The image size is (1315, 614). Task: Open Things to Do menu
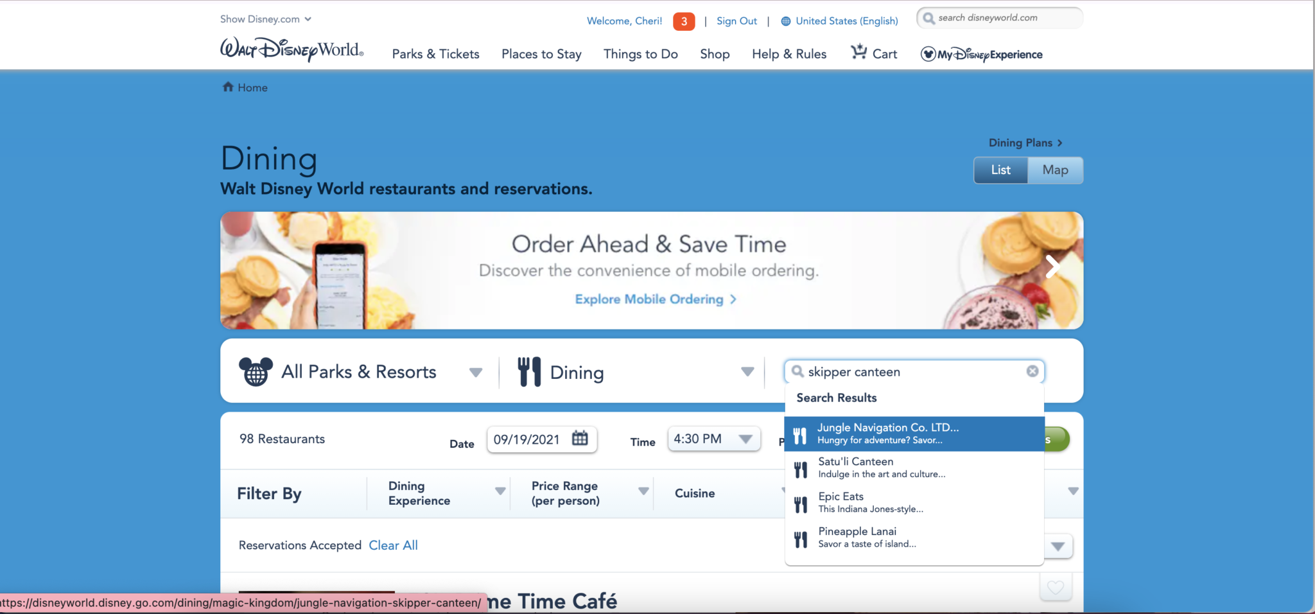point(641,54)
